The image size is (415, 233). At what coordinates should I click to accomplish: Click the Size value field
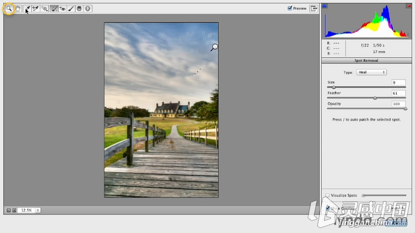click(399, 82)
